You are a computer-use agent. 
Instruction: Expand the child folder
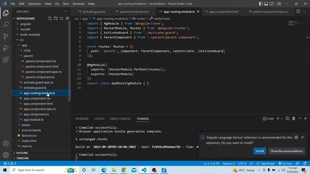point(41,50)
